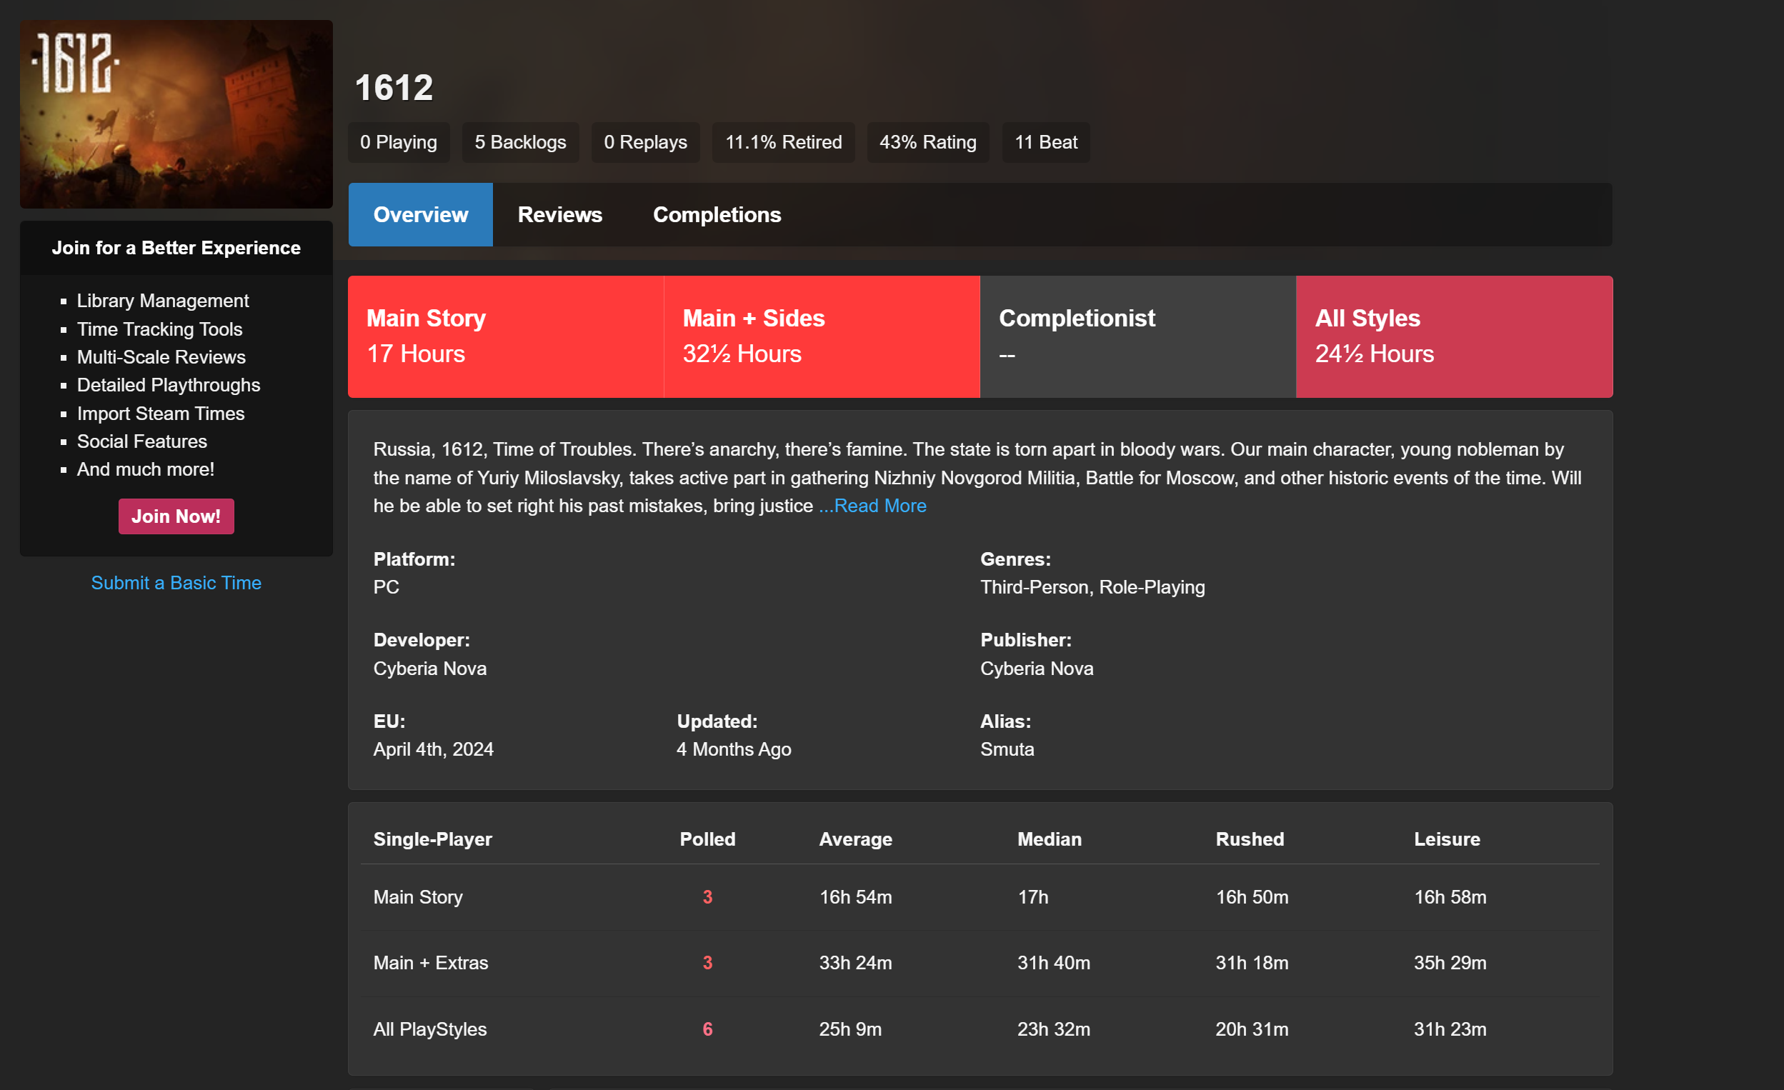Switch to the Reviews tab
This screenshot has height=1090, width=1784.
click(559, 215)
